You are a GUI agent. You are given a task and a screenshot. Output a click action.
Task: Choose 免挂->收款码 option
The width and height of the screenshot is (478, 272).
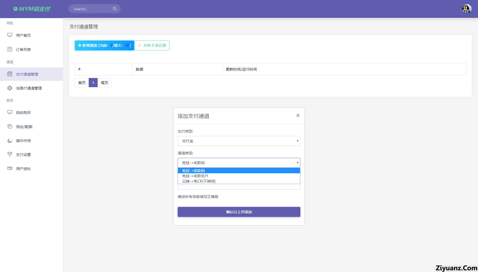pos(239,171)
